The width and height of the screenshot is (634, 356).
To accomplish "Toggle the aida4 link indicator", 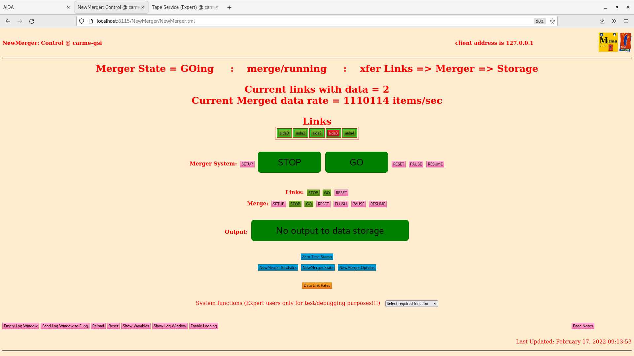I will [349, 133].
